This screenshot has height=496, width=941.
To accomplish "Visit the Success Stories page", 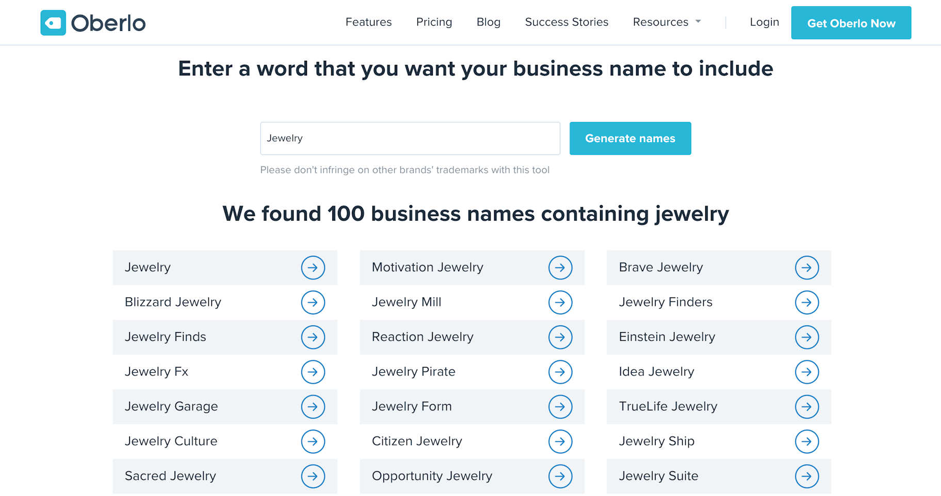I will pyautogui.click(x=566, y=22).
